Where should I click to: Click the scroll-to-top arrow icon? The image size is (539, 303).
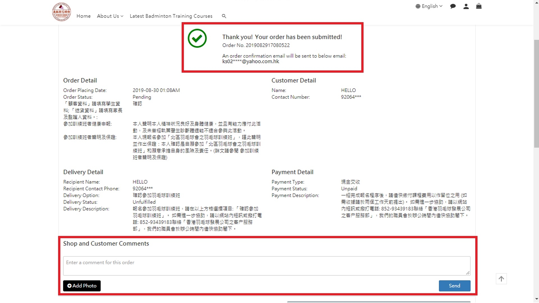point(501,279)
